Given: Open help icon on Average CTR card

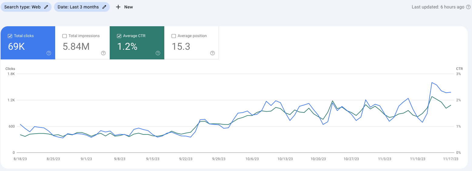Looking at the screenshot, I should (x=158, y=53).
